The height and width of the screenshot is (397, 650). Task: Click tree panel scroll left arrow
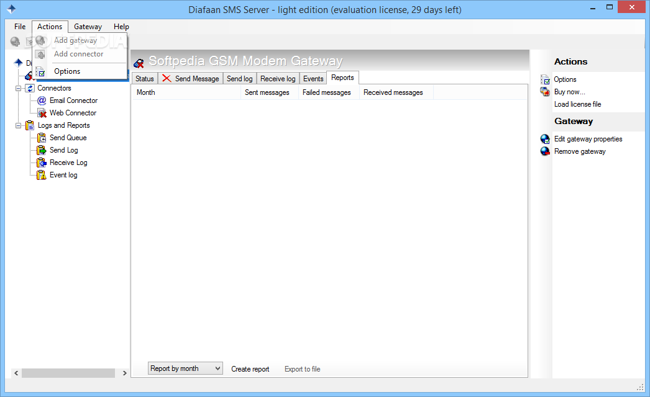(x=16, y=373)
